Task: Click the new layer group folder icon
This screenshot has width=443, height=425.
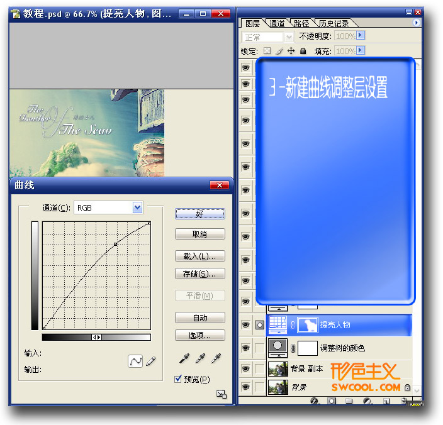Action: pyautogui.click(x=349, y=400)
